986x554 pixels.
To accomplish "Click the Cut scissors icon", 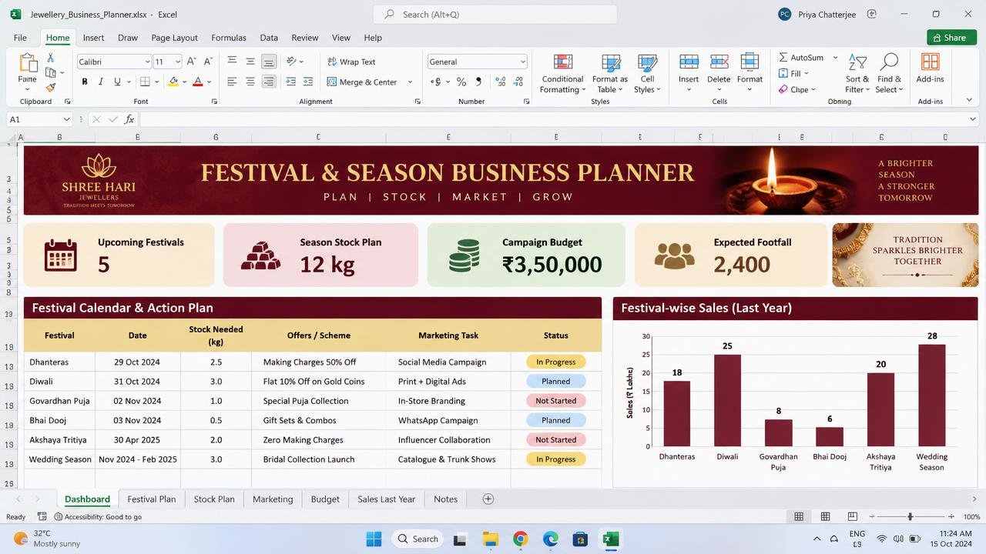I will click(50, 58).
